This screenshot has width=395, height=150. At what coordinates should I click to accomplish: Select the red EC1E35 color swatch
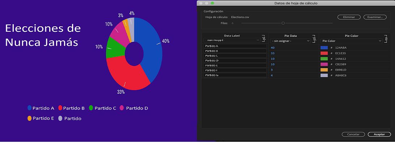tap(324, 53)
